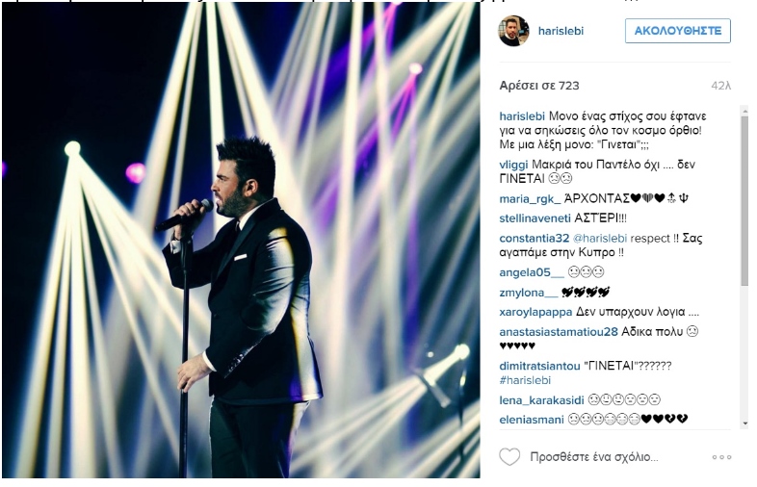The height and width of the screenshot is (487, 757).
Task: Open harislebi profile picture avatar
Action: [x=513, y=31]
